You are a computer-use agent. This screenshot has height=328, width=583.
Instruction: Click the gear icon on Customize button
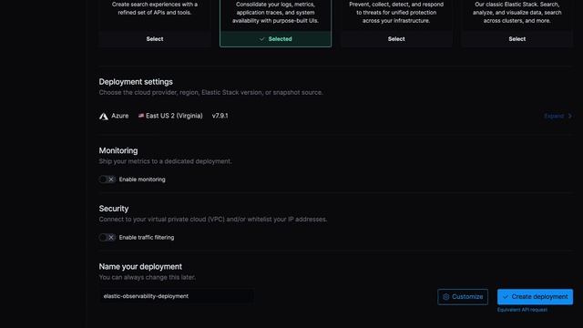coord(445,297)
